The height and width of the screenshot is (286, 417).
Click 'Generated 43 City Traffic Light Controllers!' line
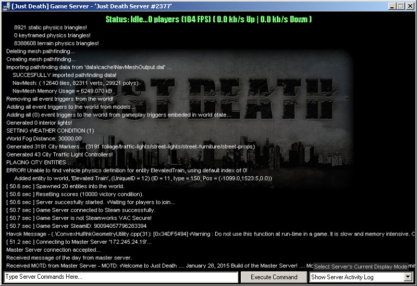tap(59, 155)
